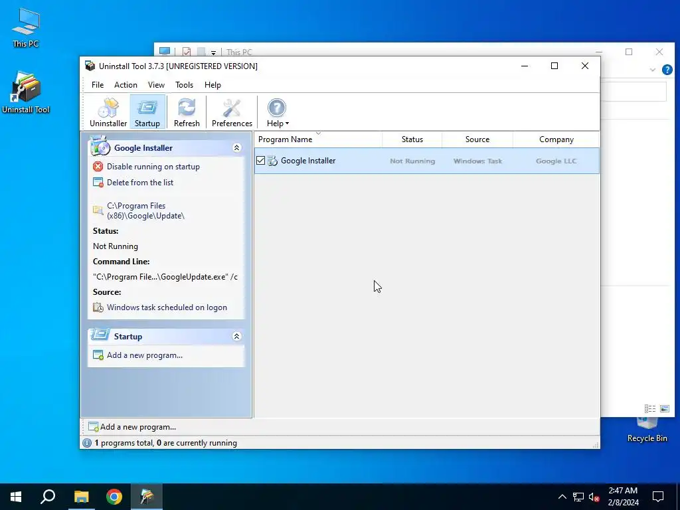Click Disable running on startup link

153,167
